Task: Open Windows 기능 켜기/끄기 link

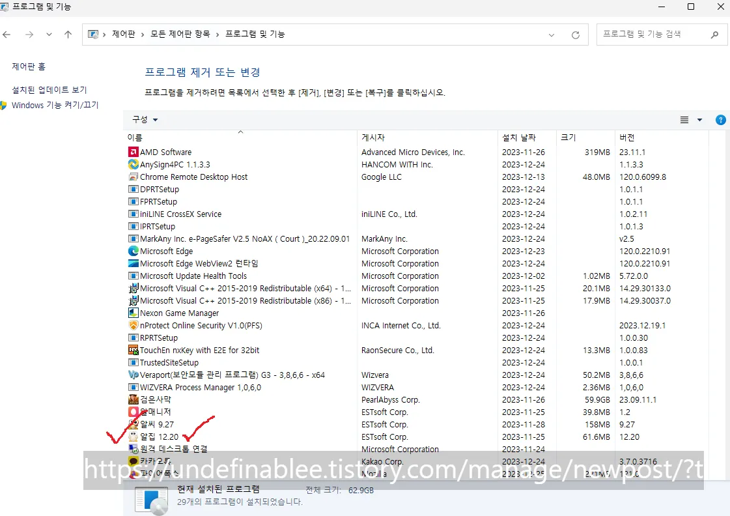Action: point(55,106)
